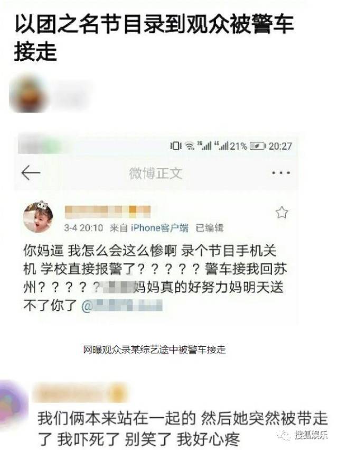Open the three-dot more options menu

[280, 173]
